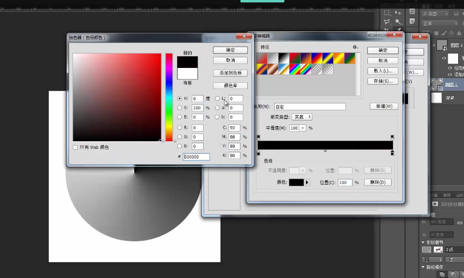Select the S saturation radio button
The height and width of the screenshot is (278, 464).
coord(180,108)
